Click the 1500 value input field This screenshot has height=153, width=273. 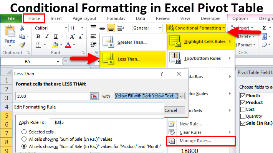click(53, 96)
